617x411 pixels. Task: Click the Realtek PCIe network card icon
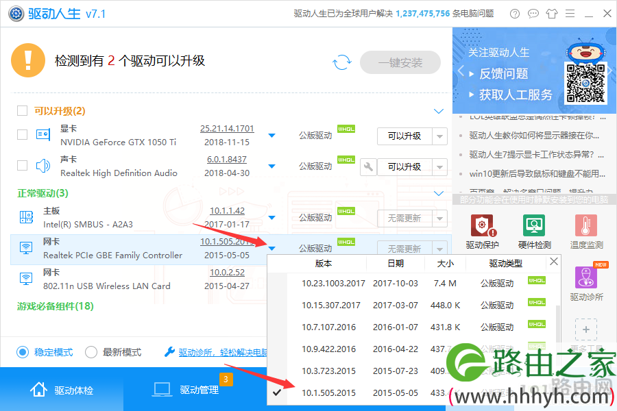[26, 248]
